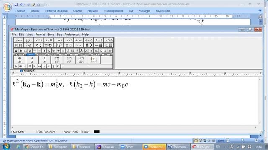Open the MathType File menu

[14, 35]
